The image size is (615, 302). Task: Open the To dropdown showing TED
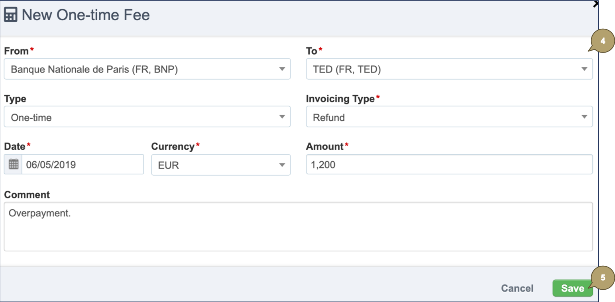click(449, 69)
